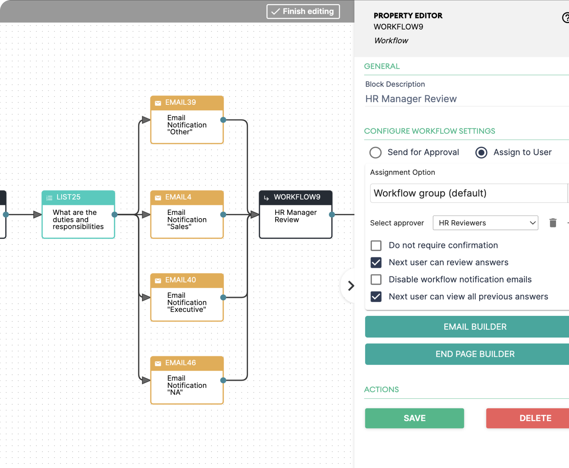Screen dimensions: 569x468
Task: Delete the HR Reviewers approver with trash icon
Action: click(x=553, y=223)
